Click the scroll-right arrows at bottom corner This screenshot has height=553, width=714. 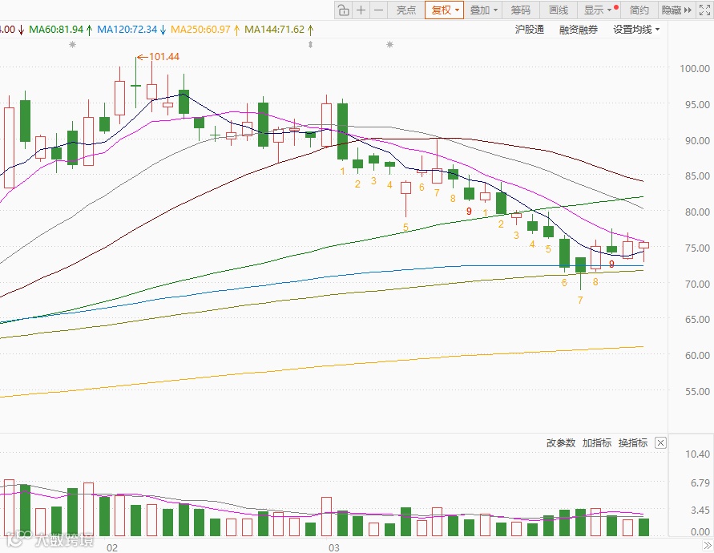(708, 545)
